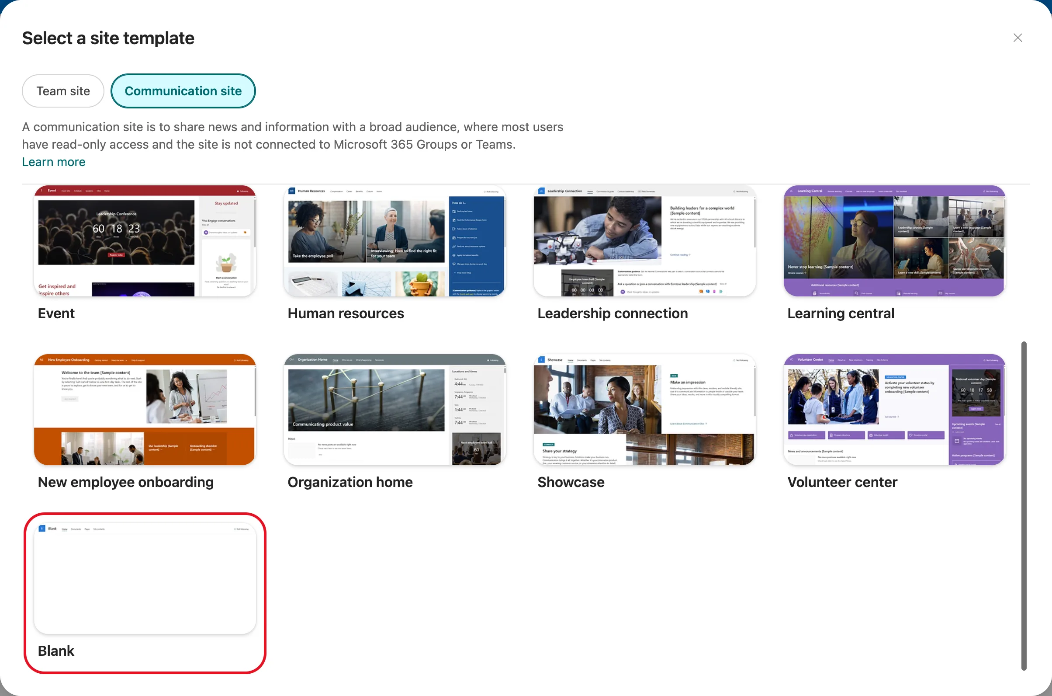
Task: Open the Learn more link
Action: (54, 162)
